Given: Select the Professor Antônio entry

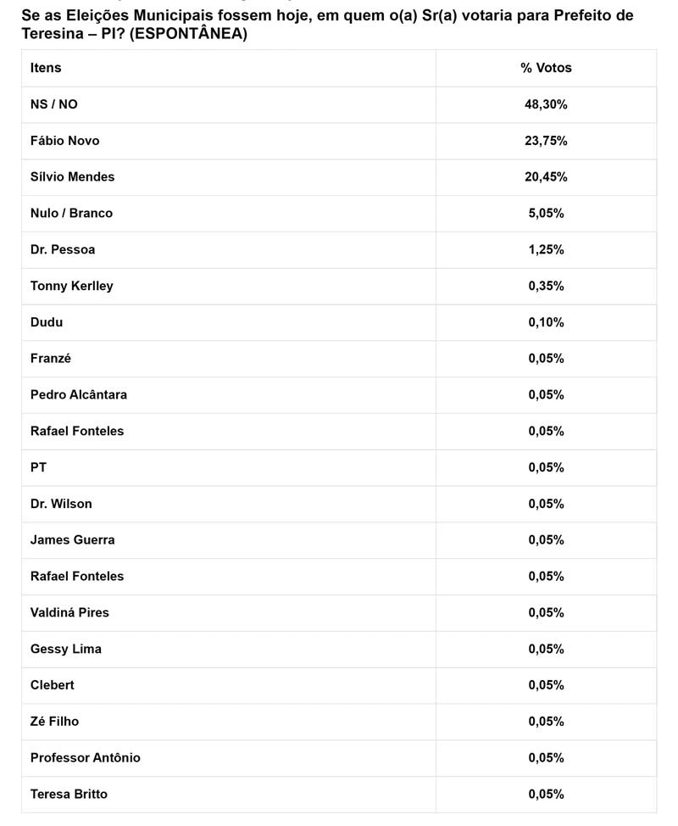Looking at the screenshot, I should click(x=86, y=758).
